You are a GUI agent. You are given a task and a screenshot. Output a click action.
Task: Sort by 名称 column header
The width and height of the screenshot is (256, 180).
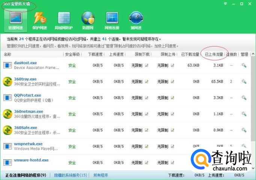coord(8,54)
